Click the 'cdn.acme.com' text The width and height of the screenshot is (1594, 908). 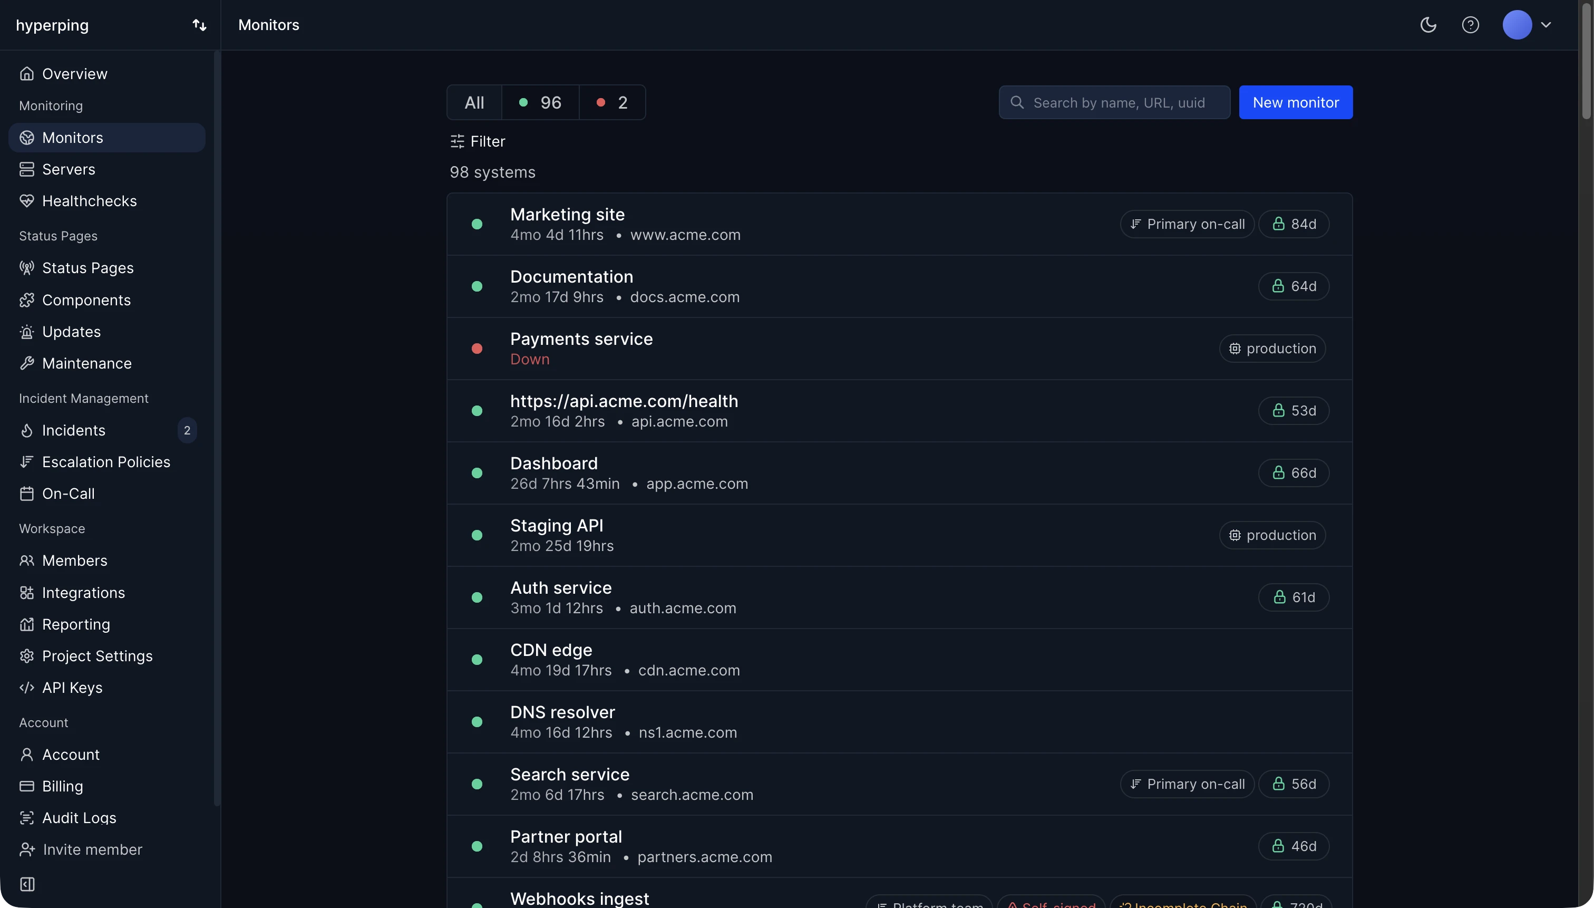pyautogui.click(x=689, y=670)
